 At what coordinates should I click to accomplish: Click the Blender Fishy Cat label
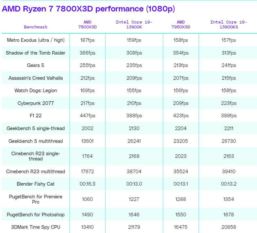[x=36, y=184]
